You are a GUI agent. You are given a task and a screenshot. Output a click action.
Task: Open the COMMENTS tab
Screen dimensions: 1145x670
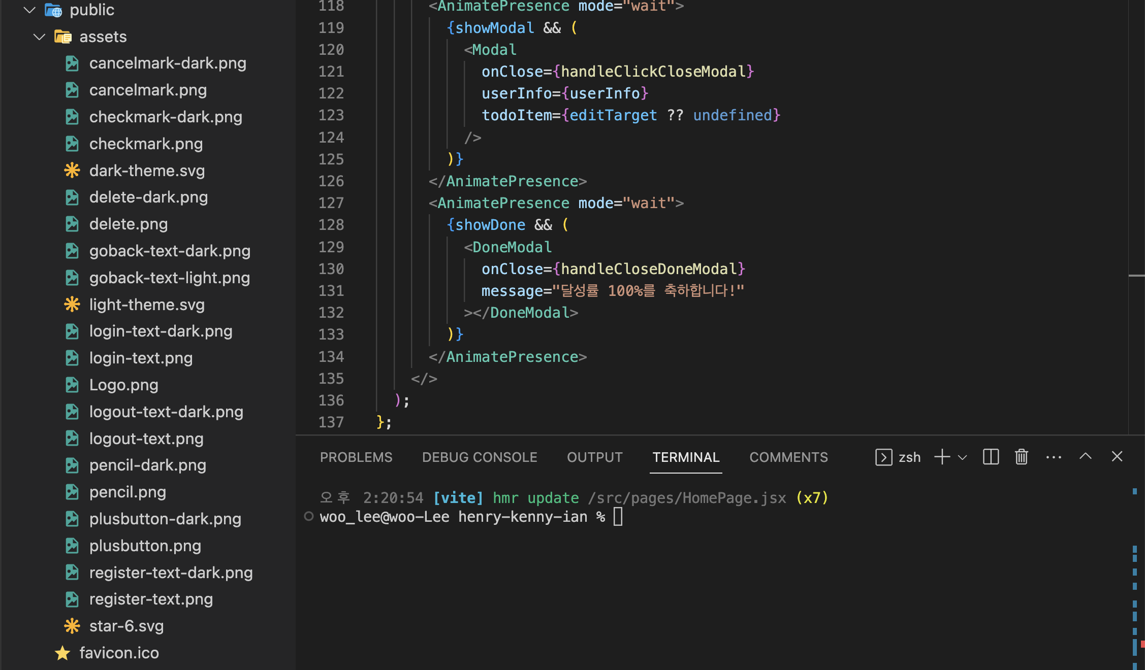click(x=788, y=457)
